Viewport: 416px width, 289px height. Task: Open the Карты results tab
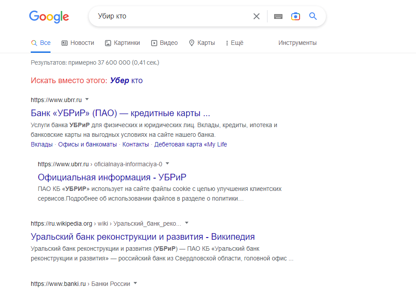coord(202,43)
